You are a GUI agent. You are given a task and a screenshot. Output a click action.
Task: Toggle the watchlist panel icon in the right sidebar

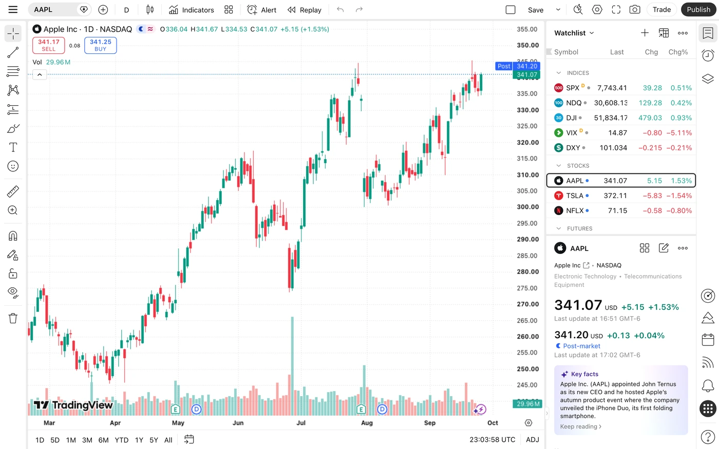pos(708,33)
